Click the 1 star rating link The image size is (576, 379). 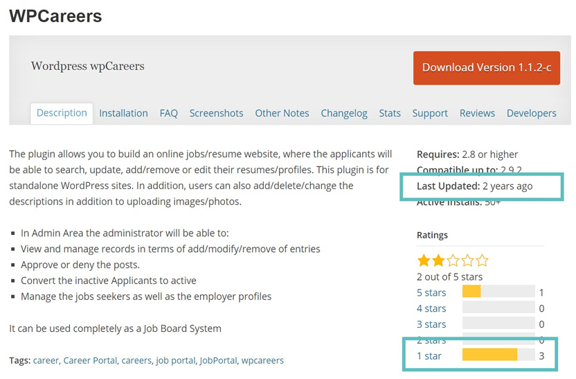coord(429,356)
